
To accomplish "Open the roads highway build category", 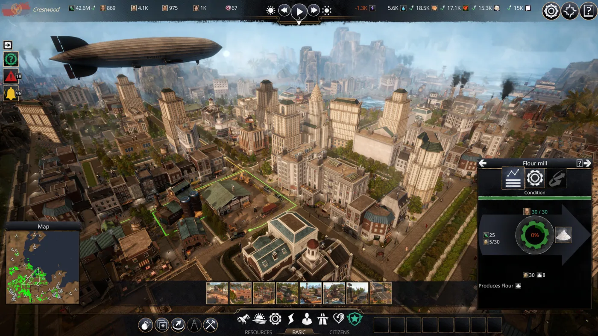I will [x=322, y=319].
